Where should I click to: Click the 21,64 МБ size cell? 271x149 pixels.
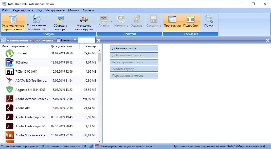pos(90,108)
